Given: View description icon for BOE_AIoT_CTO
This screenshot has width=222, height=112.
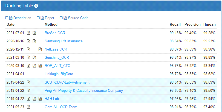Looking at the screenshot, I should [x=28, y=66].
